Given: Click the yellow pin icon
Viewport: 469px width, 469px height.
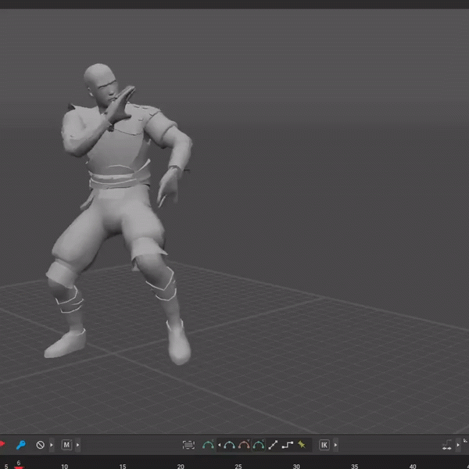Looking at the screenshot, I should point(301,445).
